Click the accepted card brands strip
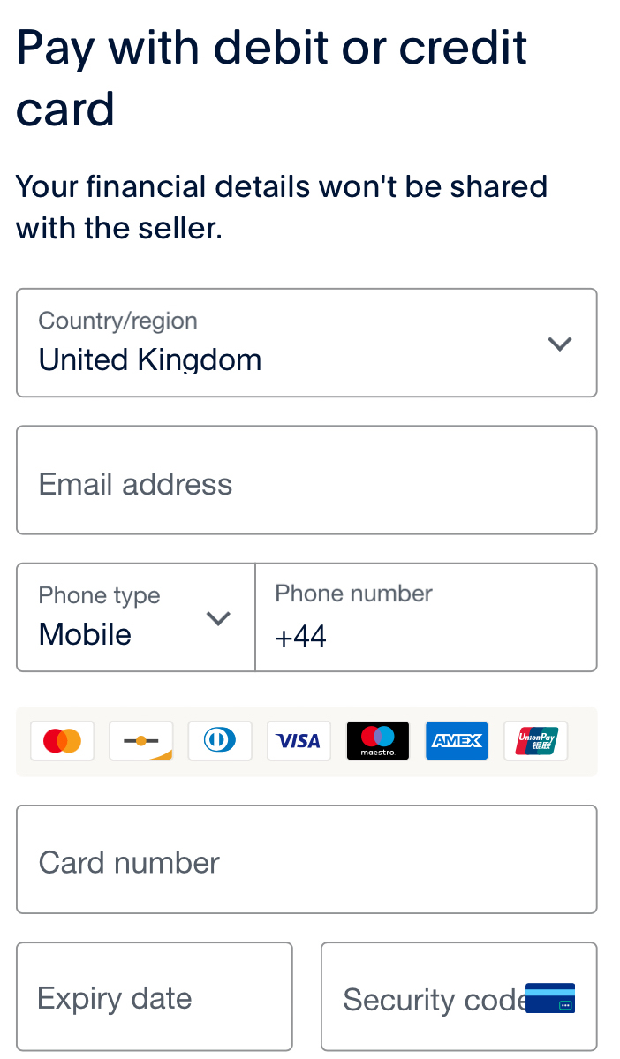The height and width of the screenshot is (1059, 620). click(x=306, y=741)
